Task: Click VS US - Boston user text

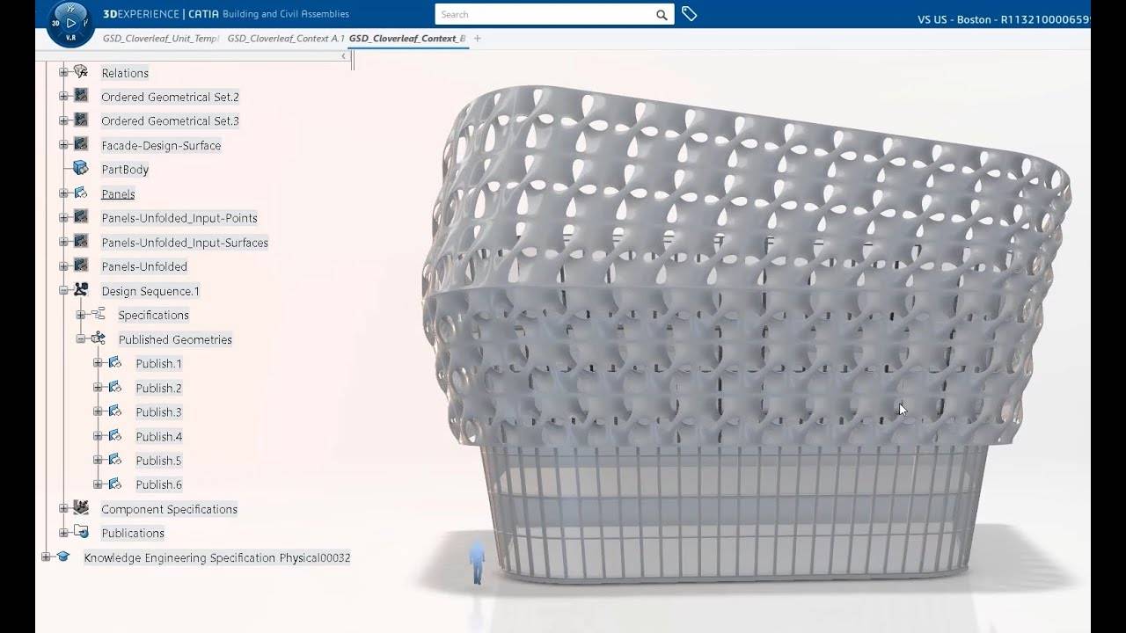Action: pyautogui.click(x=1004, y=19)
